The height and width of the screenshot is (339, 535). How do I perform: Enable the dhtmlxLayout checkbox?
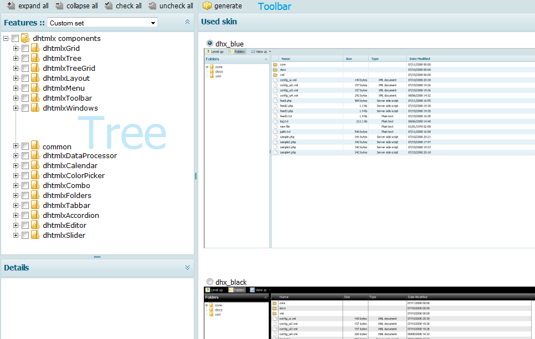click(25, 79)
